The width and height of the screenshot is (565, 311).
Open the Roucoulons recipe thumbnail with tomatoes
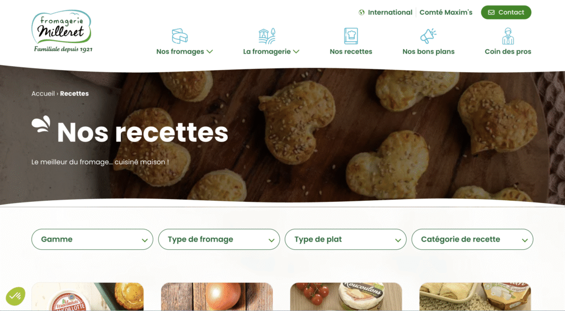[346, 297]
